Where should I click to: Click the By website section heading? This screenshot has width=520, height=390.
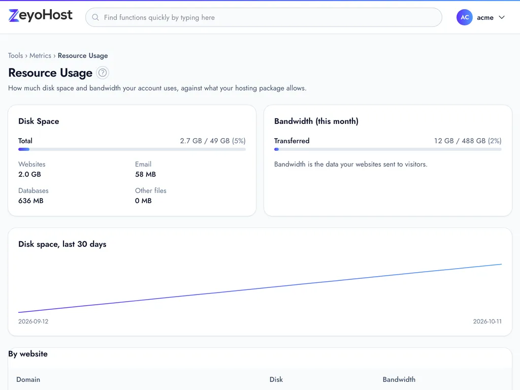tap(28, 354)
